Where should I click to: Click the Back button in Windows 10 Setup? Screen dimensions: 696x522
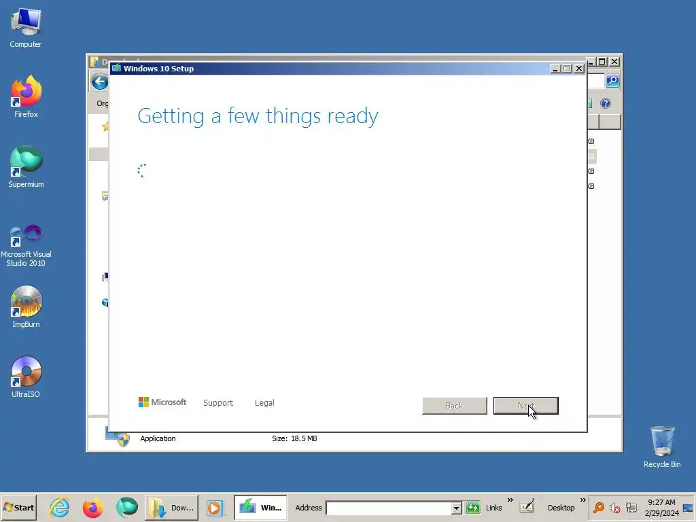(x=455, y=406)
